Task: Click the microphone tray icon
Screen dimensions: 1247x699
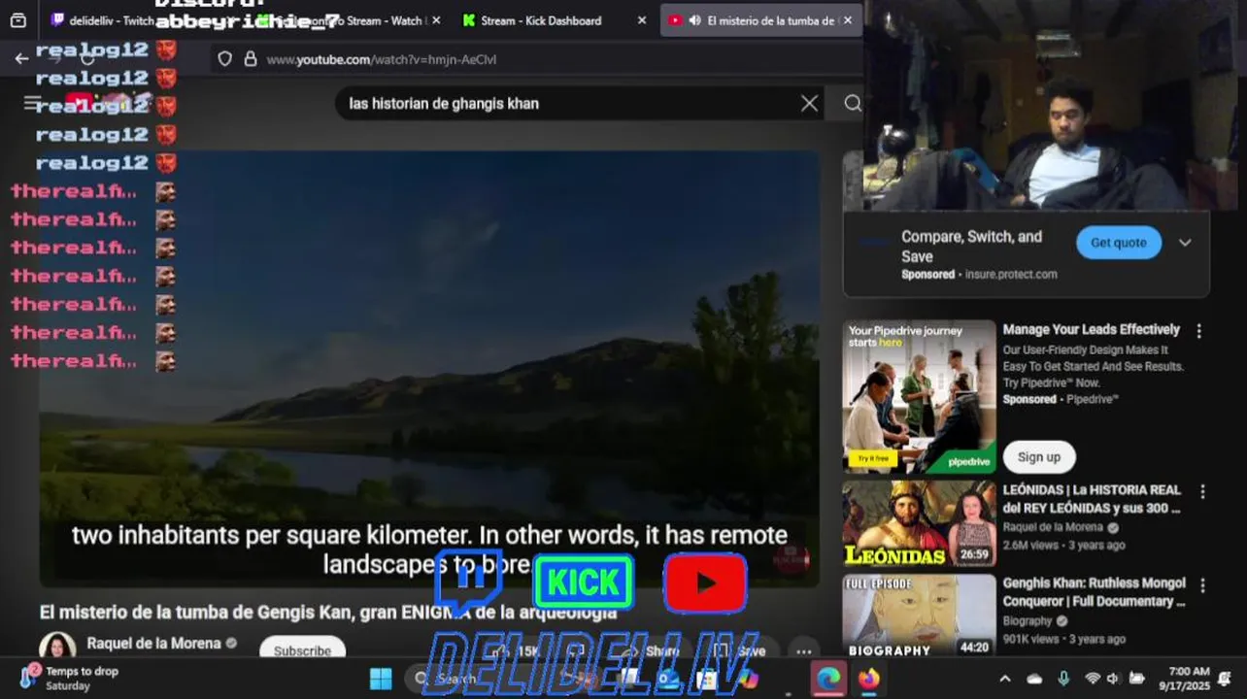Action: click(x=1063, y=679)
